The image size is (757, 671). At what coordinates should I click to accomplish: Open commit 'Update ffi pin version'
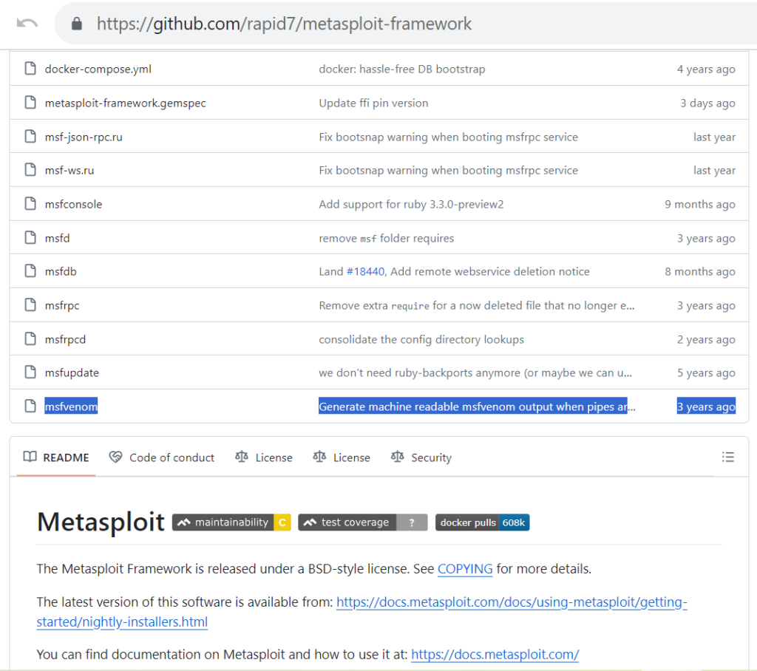pos(373,103)
